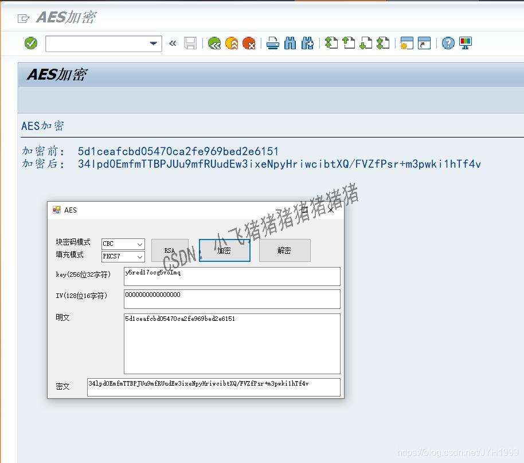Click the Find binoculars icon
524x463 pixels.
(x=289, y=43)
